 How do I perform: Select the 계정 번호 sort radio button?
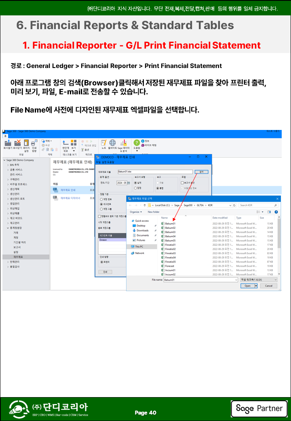coord(101,200)
